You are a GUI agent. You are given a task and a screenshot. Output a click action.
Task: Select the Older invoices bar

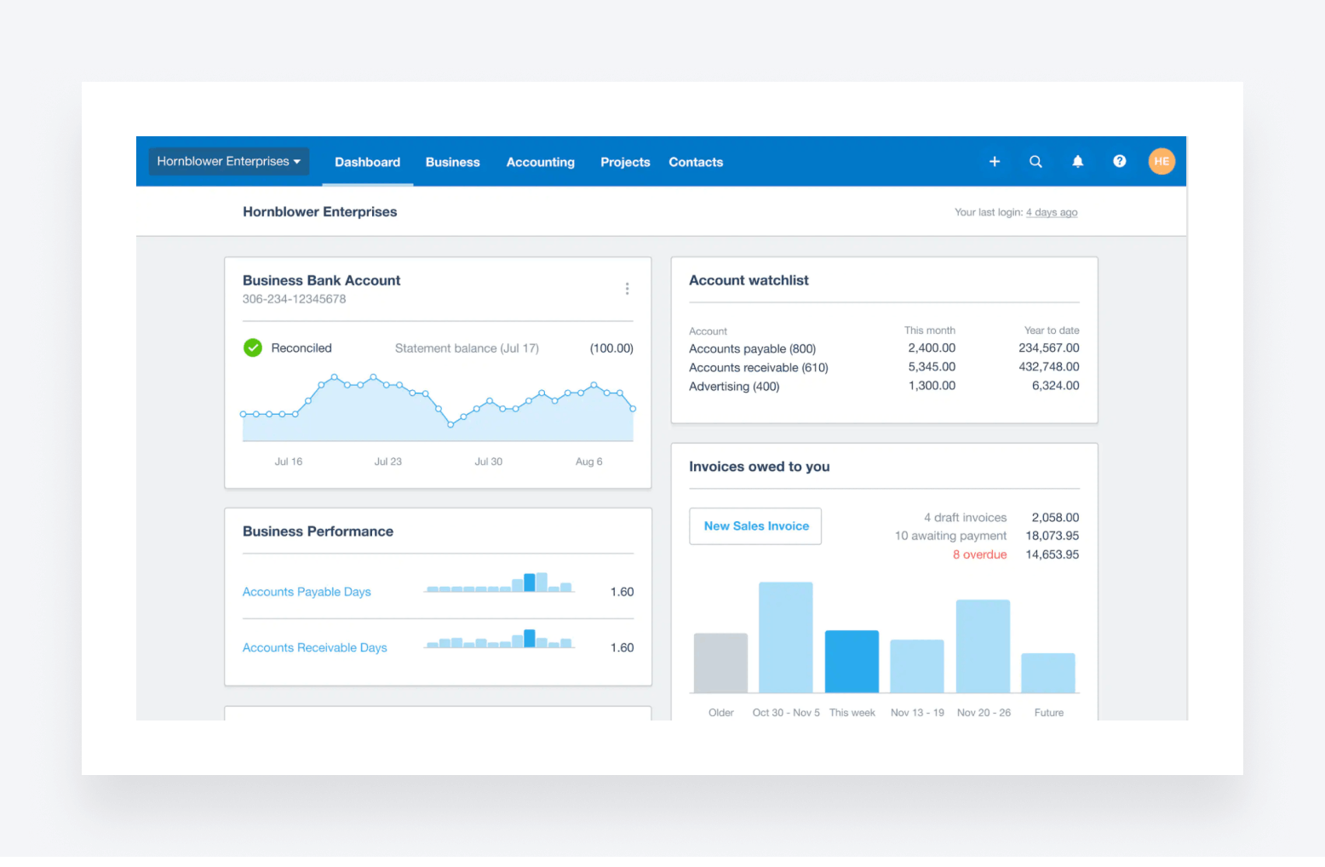click(x=720, y=663)
